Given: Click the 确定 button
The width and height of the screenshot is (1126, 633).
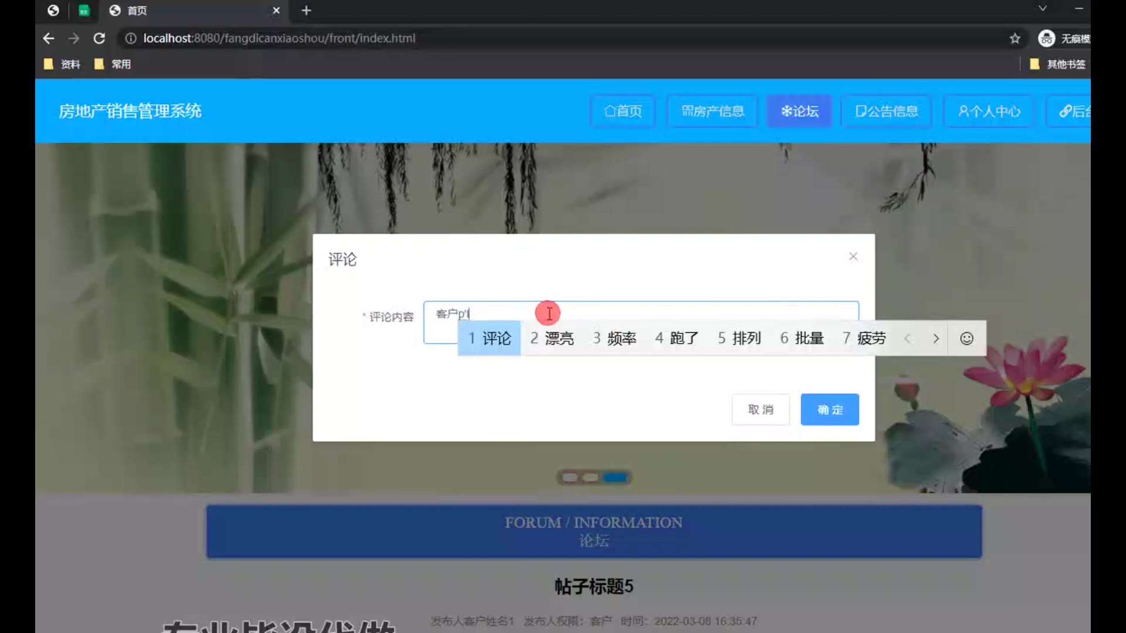Looking at the screenshot, I should pyautogui.click(x=829, y=410).
